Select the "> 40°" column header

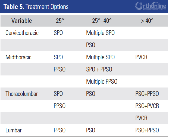pos(147,21)
